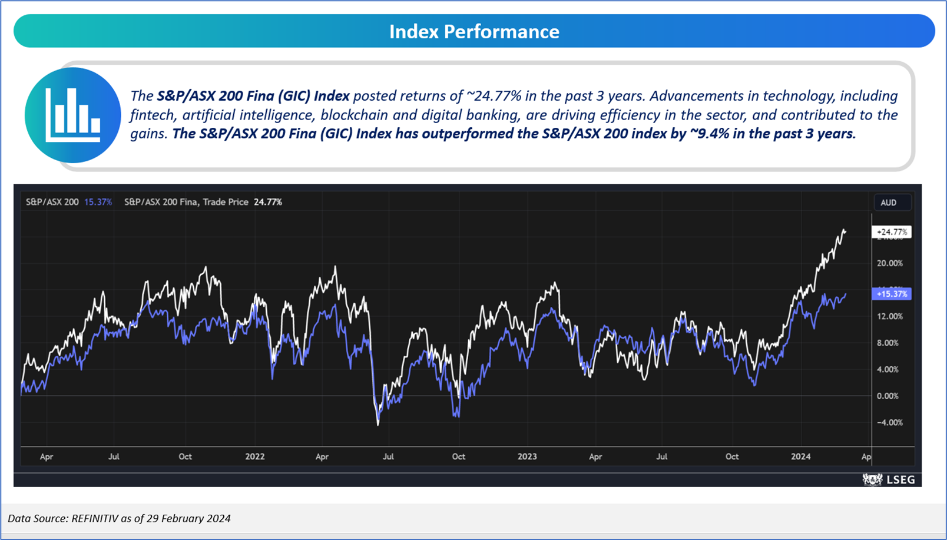This screenshot has height=540, width=947.
Task: Click the Oct label just before 2023
Action: (x=458, y=456)
